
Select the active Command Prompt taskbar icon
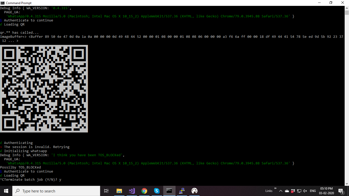[x=169, y=191]
